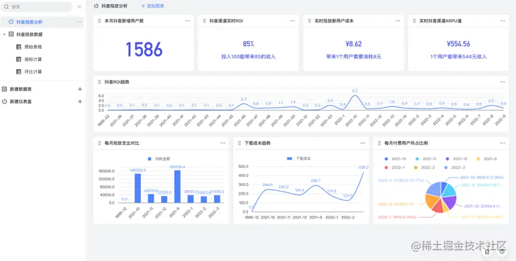Click 添加图表 to add a chart

point(152,6)
